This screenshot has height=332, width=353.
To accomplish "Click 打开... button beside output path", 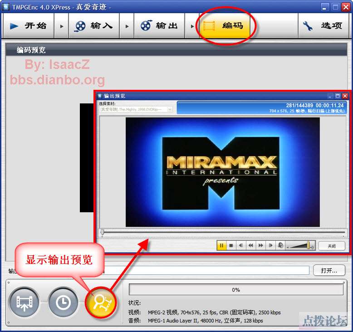I will click(x=329, y=270).
